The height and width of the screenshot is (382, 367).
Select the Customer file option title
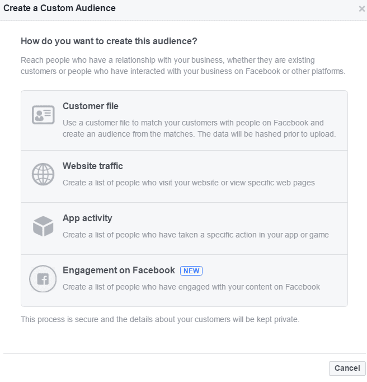pyautogui.click(x=91, y=106)
